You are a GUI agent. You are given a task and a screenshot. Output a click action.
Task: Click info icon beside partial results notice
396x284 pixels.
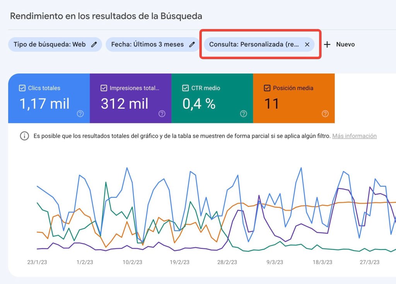(24, 136)
